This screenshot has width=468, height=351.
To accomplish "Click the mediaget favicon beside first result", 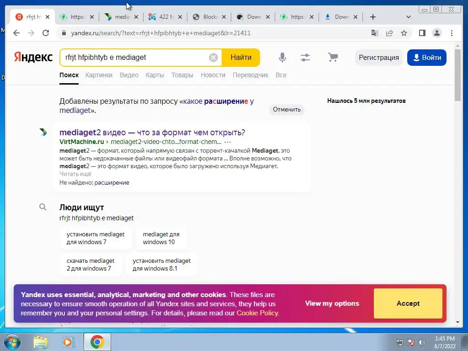I will [43, 132].
